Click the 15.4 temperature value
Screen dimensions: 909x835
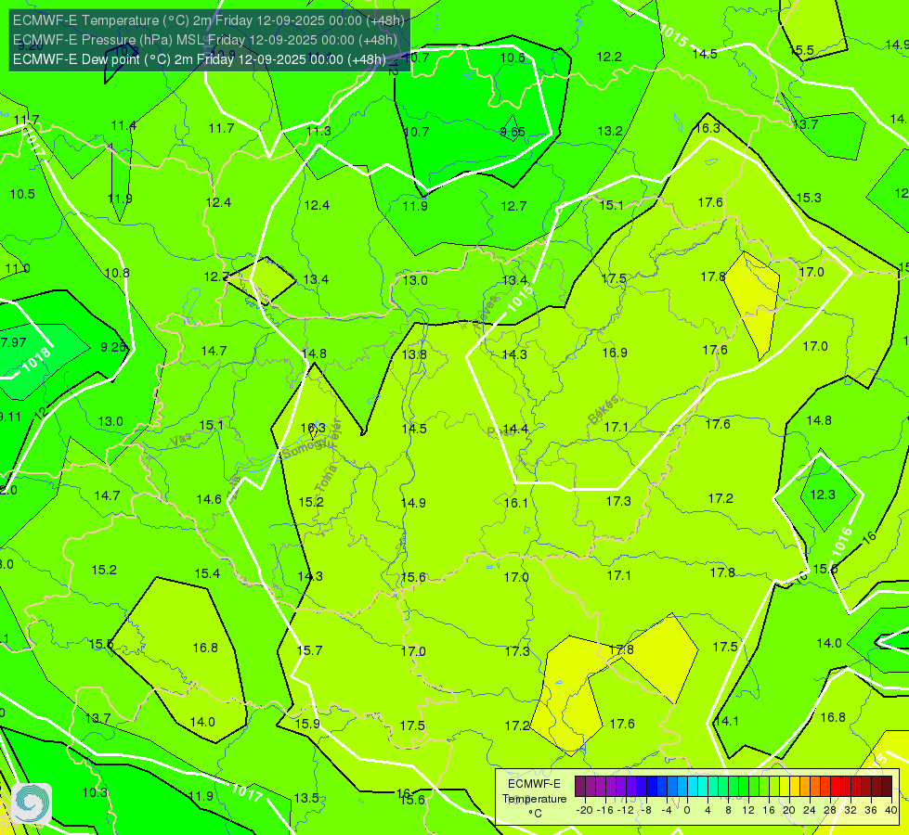207,573
